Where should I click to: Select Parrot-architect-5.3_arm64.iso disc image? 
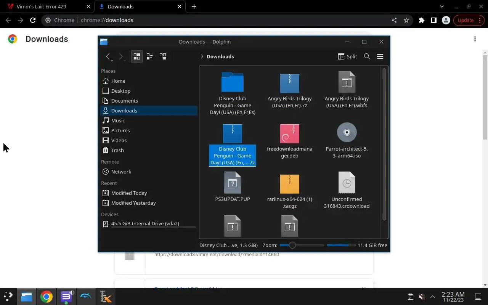pyautogui.click(x=347, y=132)
